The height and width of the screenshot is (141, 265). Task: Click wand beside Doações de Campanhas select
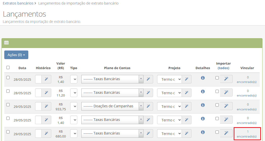pos(148,106)
